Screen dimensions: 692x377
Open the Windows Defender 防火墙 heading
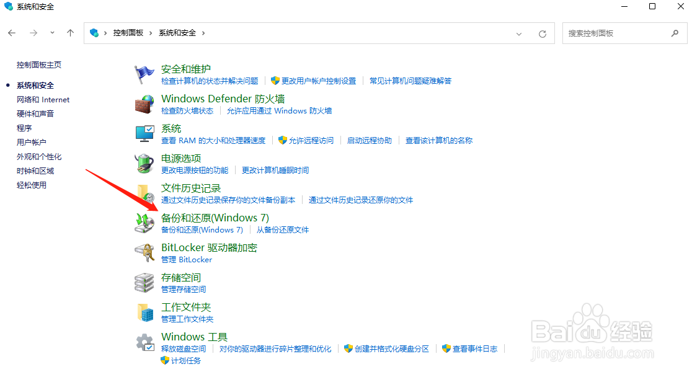[x=223, y=99]
